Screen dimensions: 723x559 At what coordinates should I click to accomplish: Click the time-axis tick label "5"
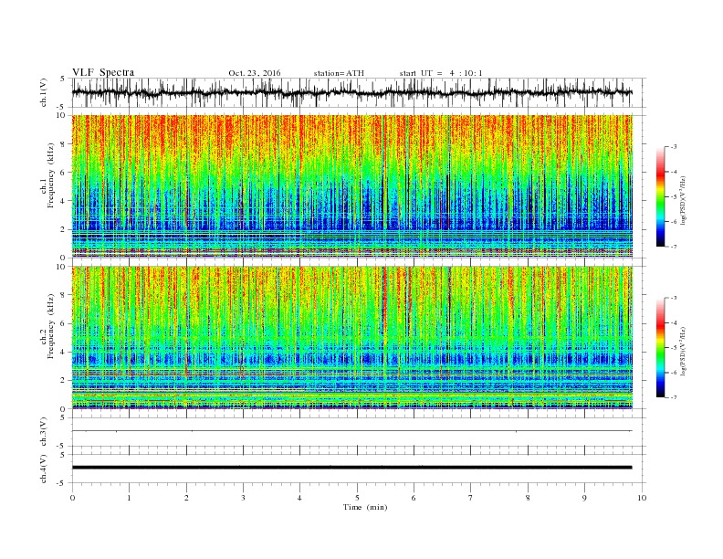[357, 498]
